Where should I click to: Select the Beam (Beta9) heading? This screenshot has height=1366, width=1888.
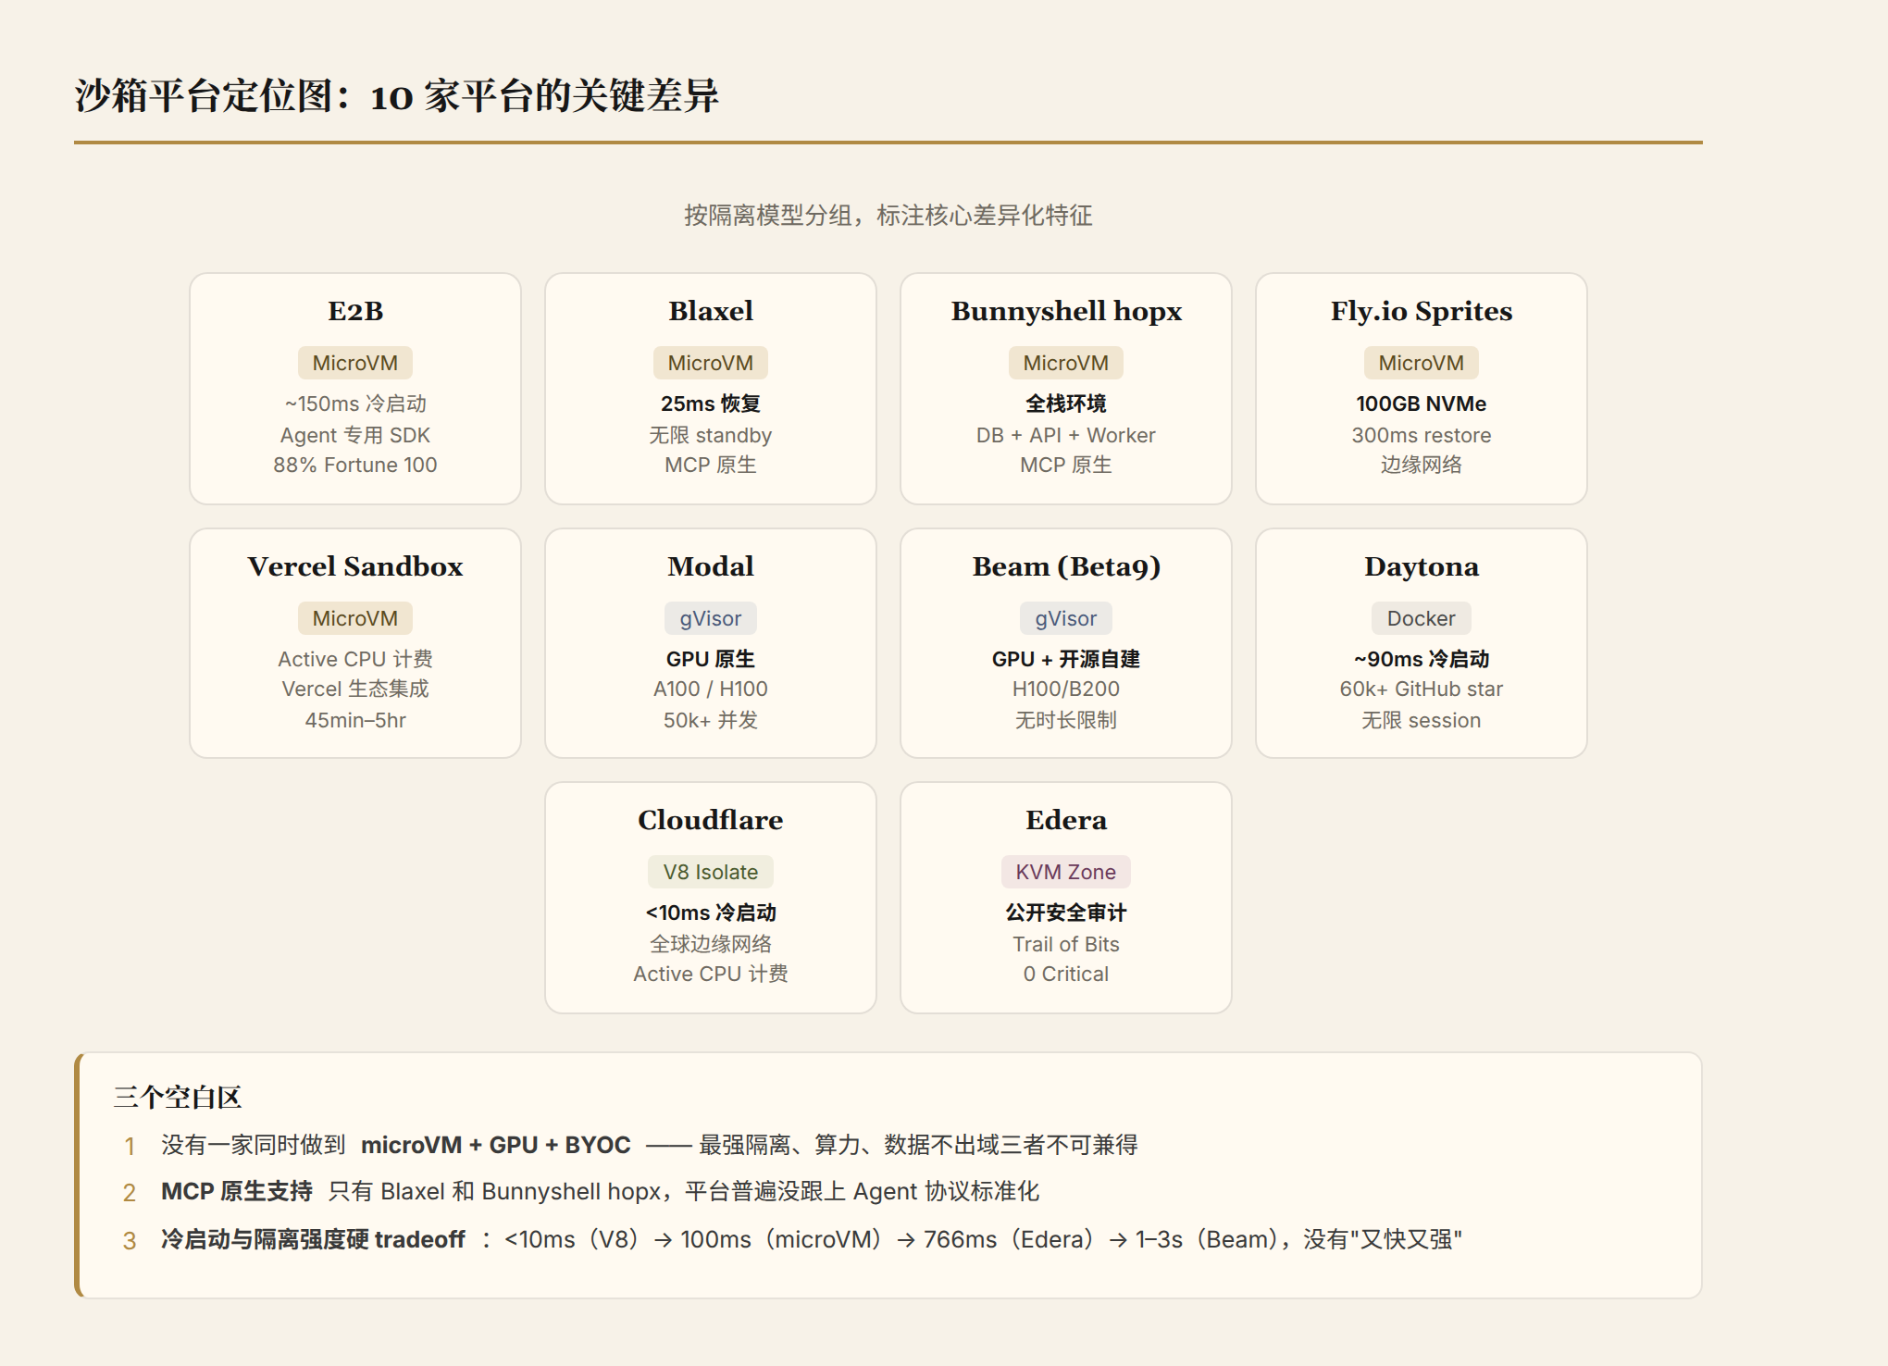click(1066, 566)
